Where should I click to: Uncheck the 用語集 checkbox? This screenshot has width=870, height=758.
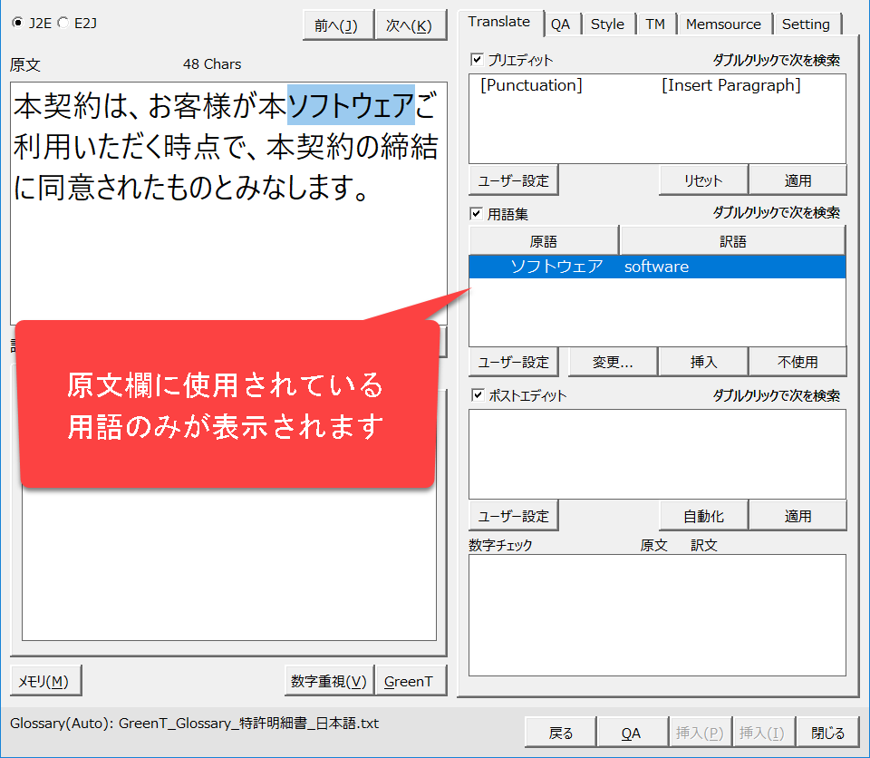(477, 213)
